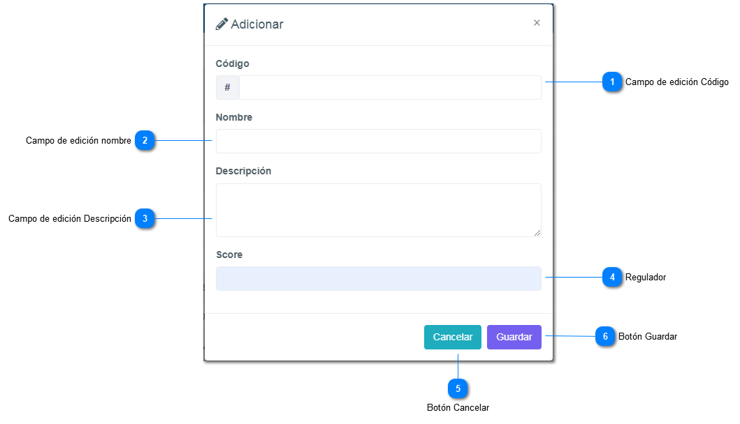Focus the Nombre input field
Screen dimensions: 740x424
pos(379,142)
